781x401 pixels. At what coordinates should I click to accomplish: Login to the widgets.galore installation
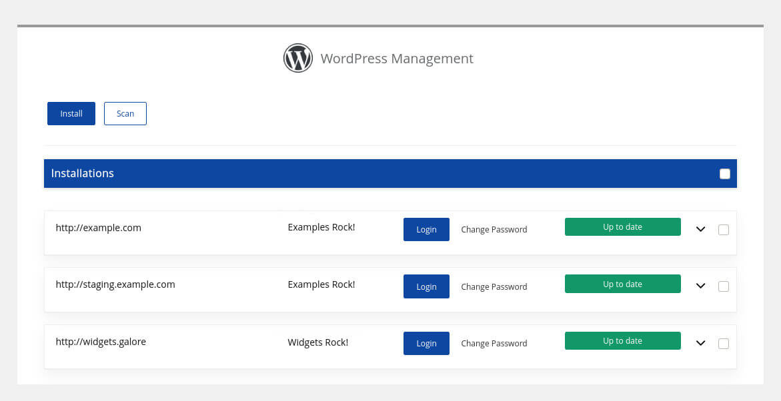pos(426,343)
